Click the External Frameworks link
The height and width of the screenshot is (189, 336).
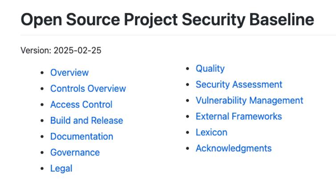tap(238, 117)
